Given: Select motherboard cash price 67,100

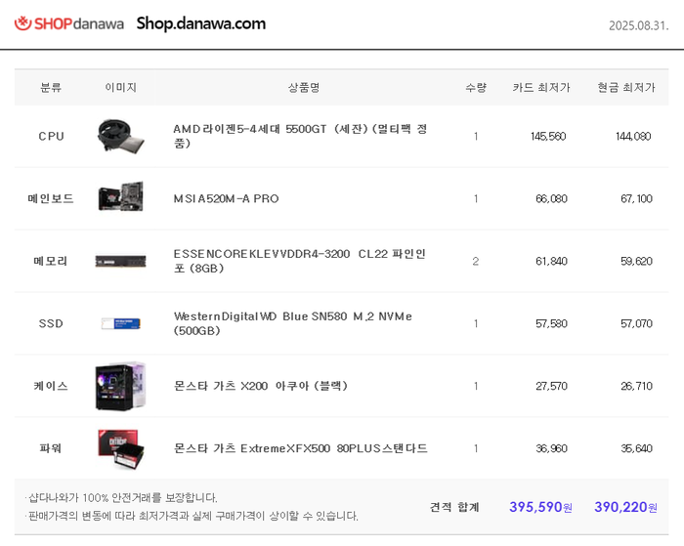Looking at the screenshot, I should 636,199.
